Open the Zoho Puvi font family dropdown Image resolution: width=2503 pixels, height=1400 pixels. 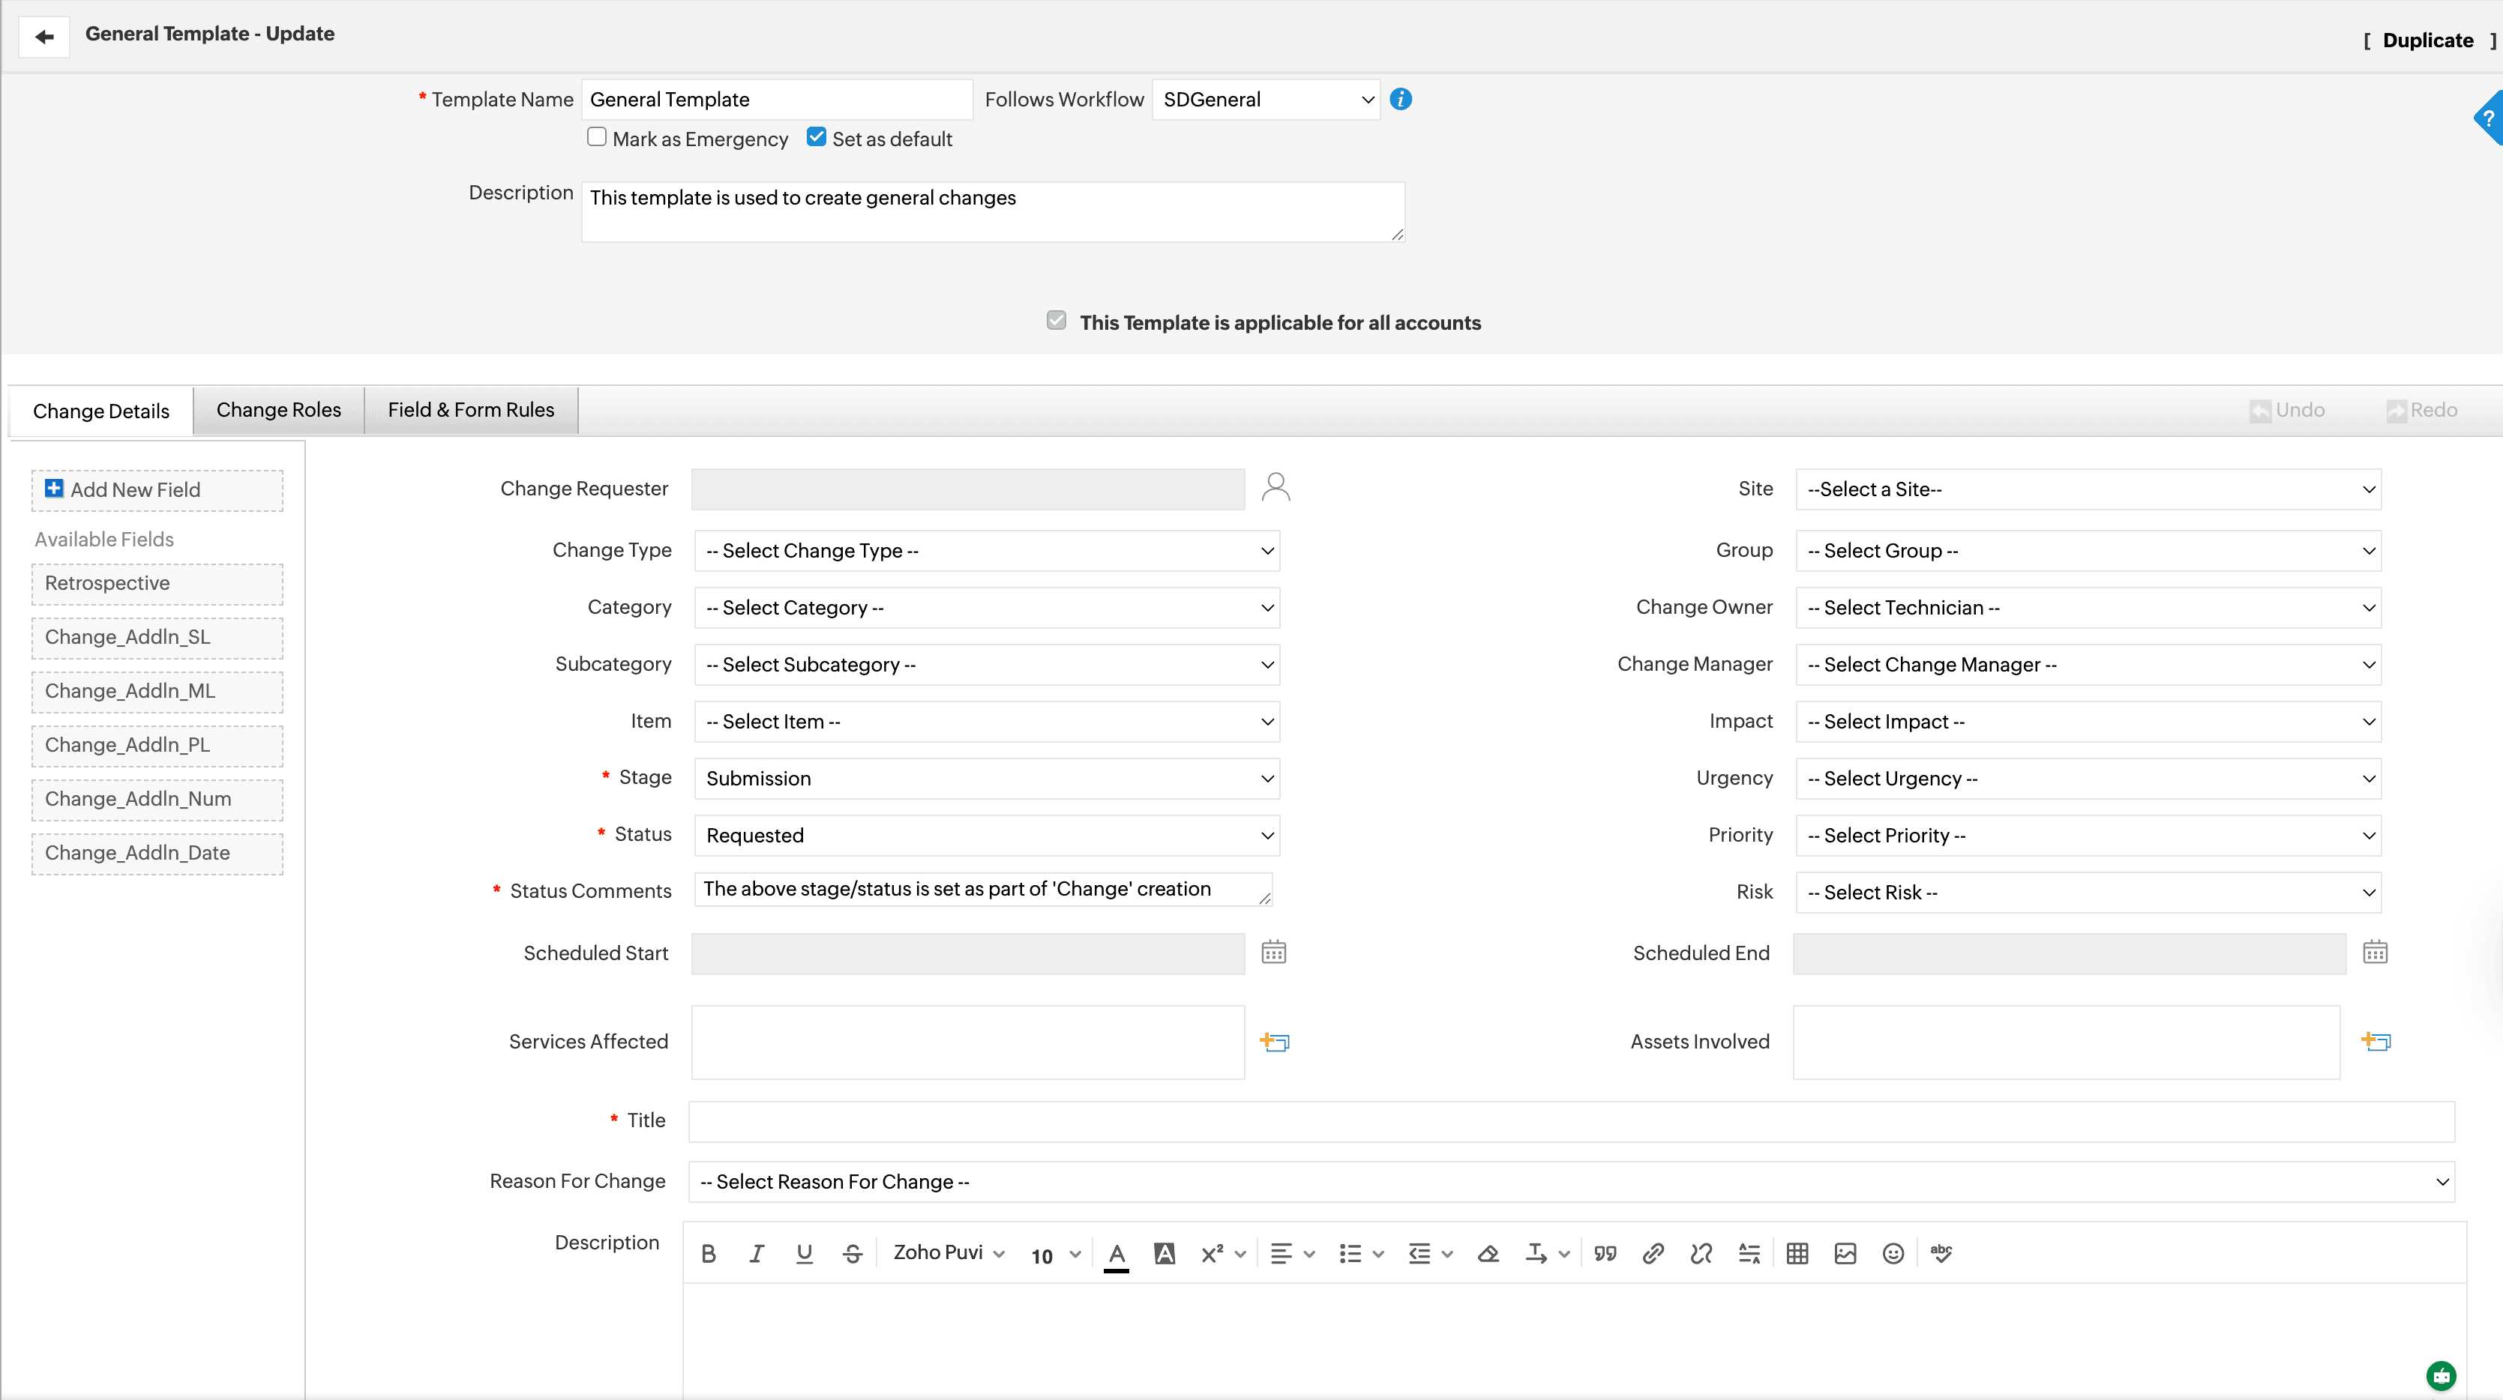click(x=949, y=1253)
